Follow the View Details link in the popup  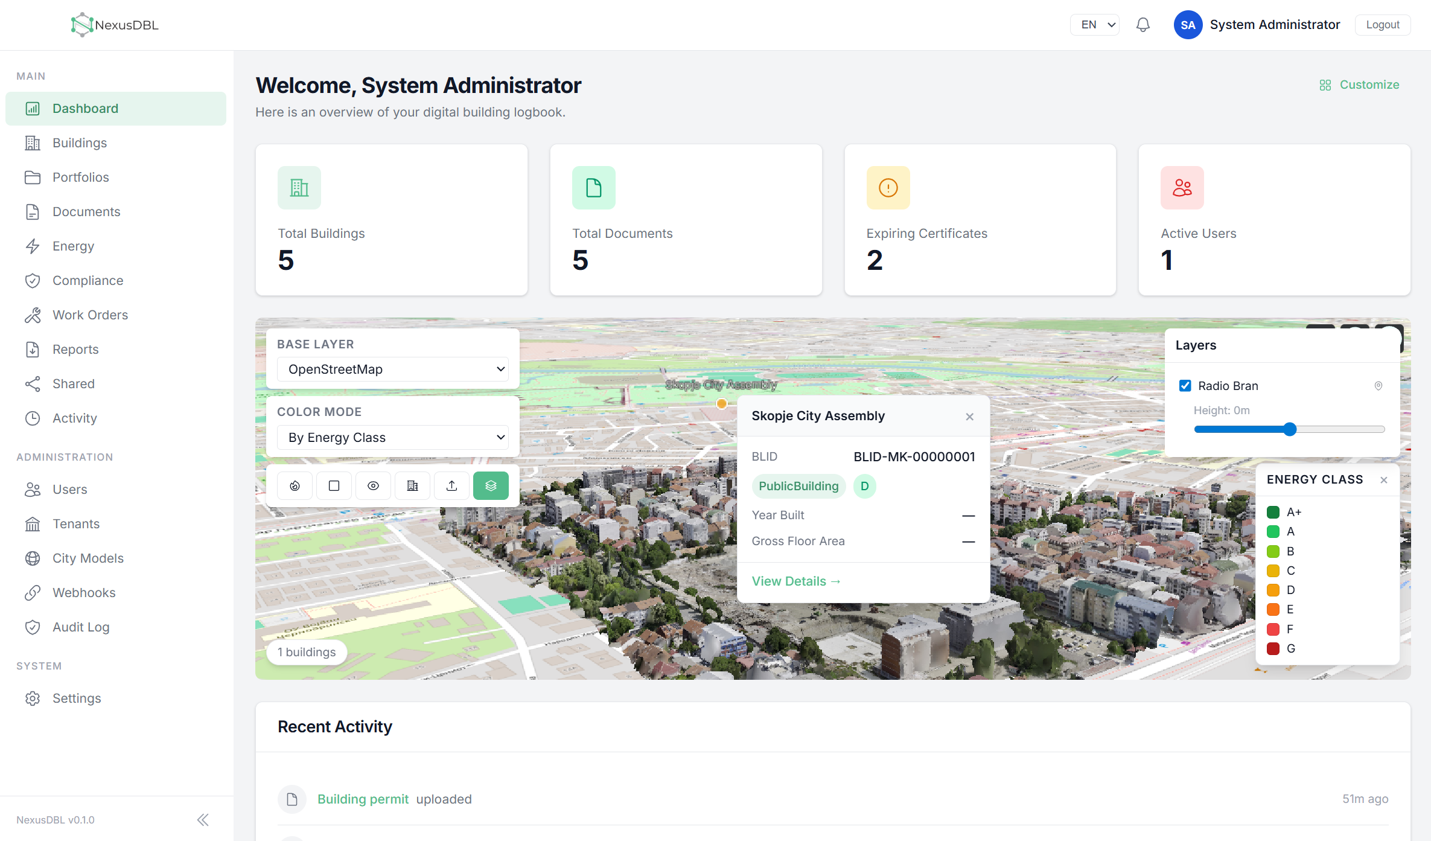[x=796, y=581]
